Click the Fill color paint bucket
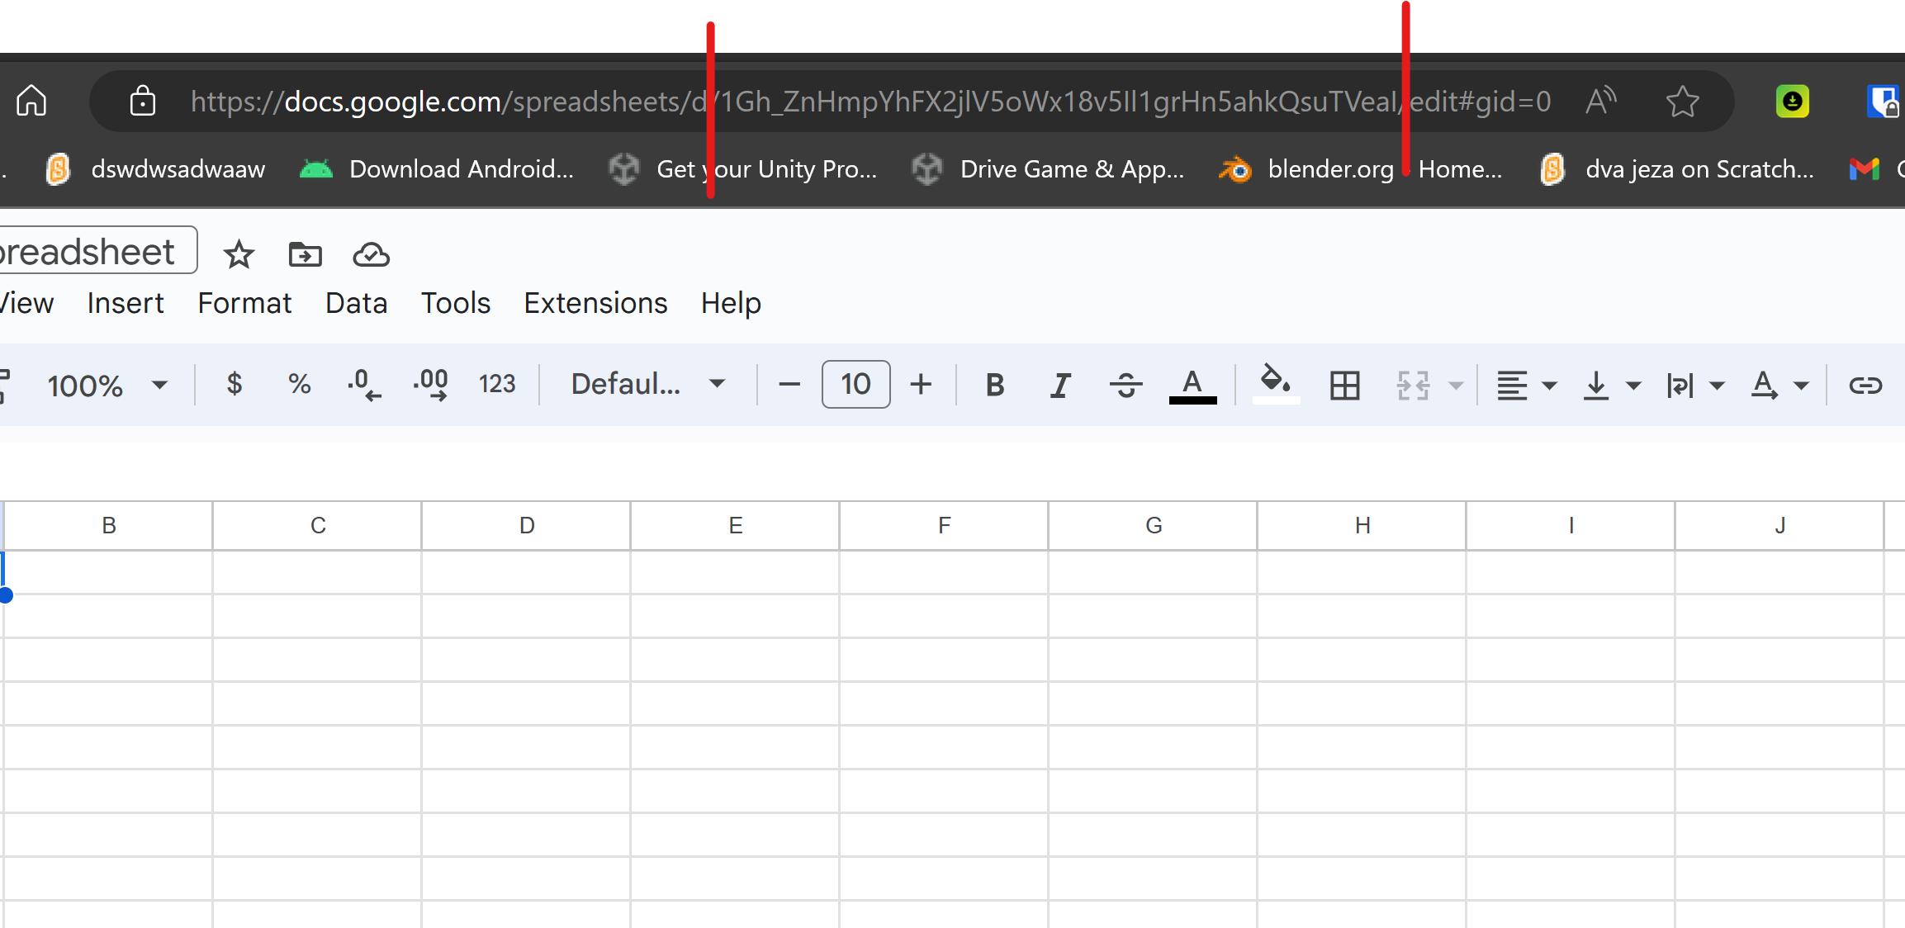 [x=1275, y=383]
